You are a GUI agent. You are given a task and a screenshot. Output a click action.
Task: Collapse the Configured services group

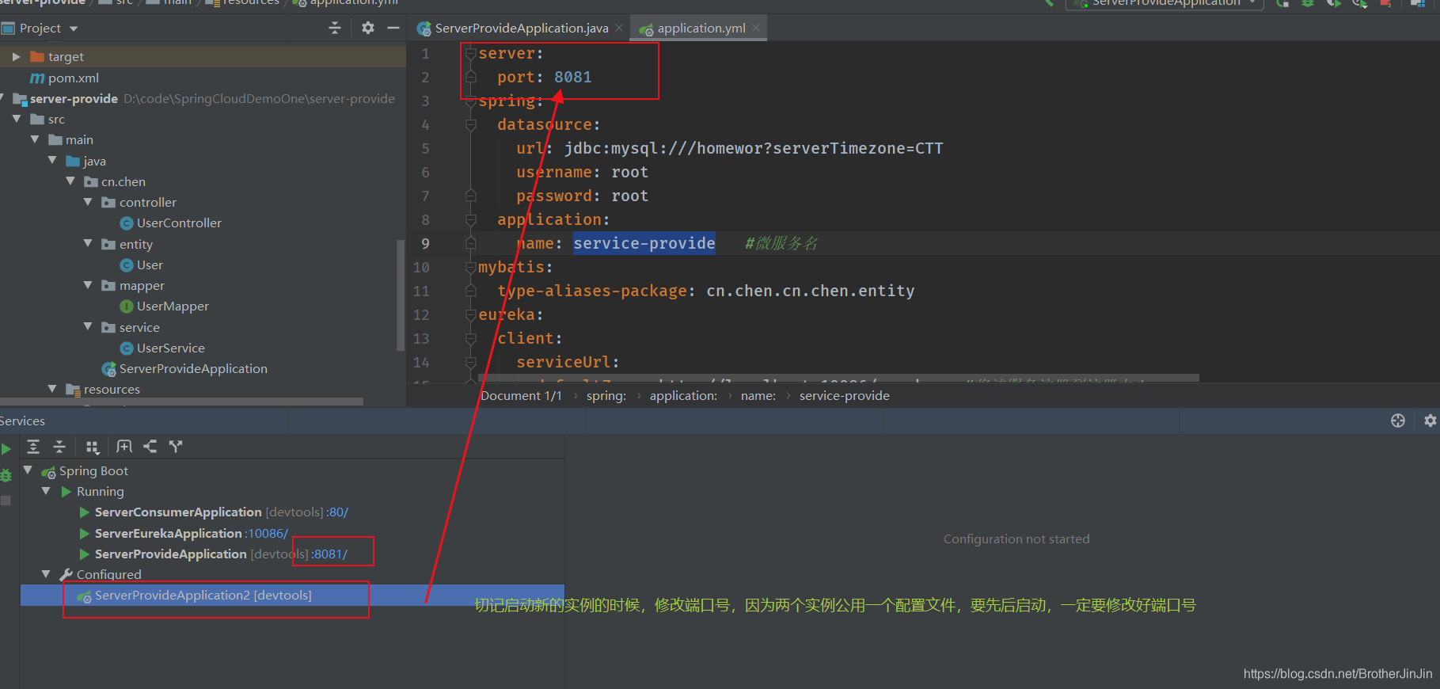point(46,574)
